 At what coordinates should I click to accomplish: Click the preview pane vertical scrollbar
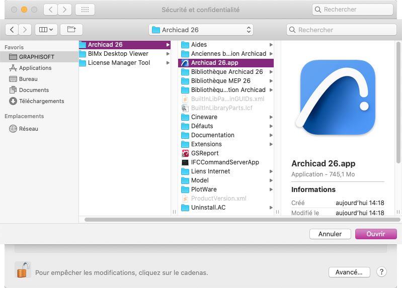pyautogui.click(x=398, y=103)
